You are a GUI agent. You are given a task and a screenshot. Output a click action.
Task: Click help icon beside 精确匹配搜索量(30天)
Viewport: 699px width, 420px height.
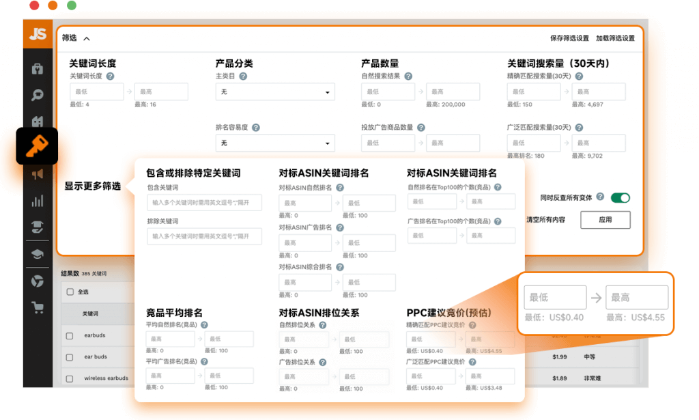[x=579, y=76]
